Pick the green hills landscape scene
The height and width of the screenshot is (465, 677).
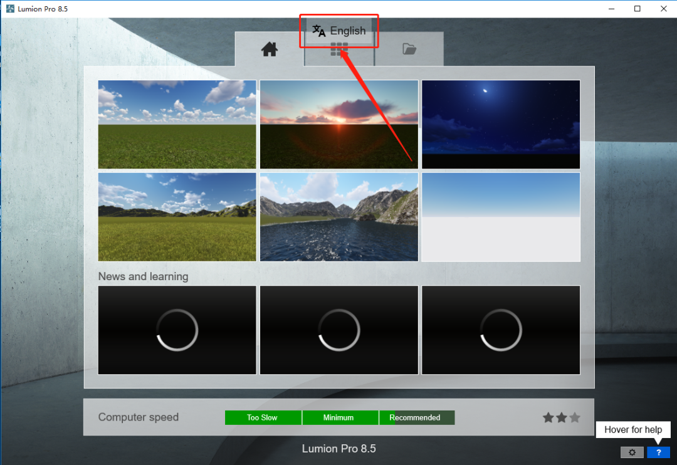coord(177,217)
